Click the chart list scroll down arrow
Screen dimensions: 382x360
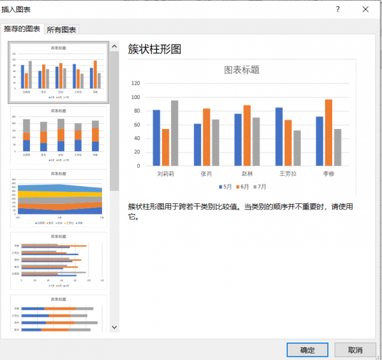click(114, 327)
